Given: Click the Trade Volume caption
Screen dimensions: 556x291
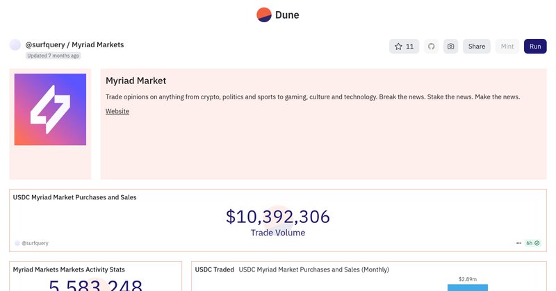Looking at the screenshot, I should point(277,233).
